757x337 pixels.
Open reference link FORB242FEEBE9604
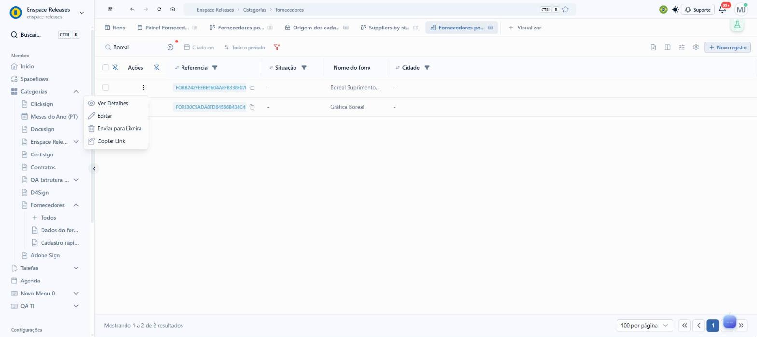[x=210, y=87]
